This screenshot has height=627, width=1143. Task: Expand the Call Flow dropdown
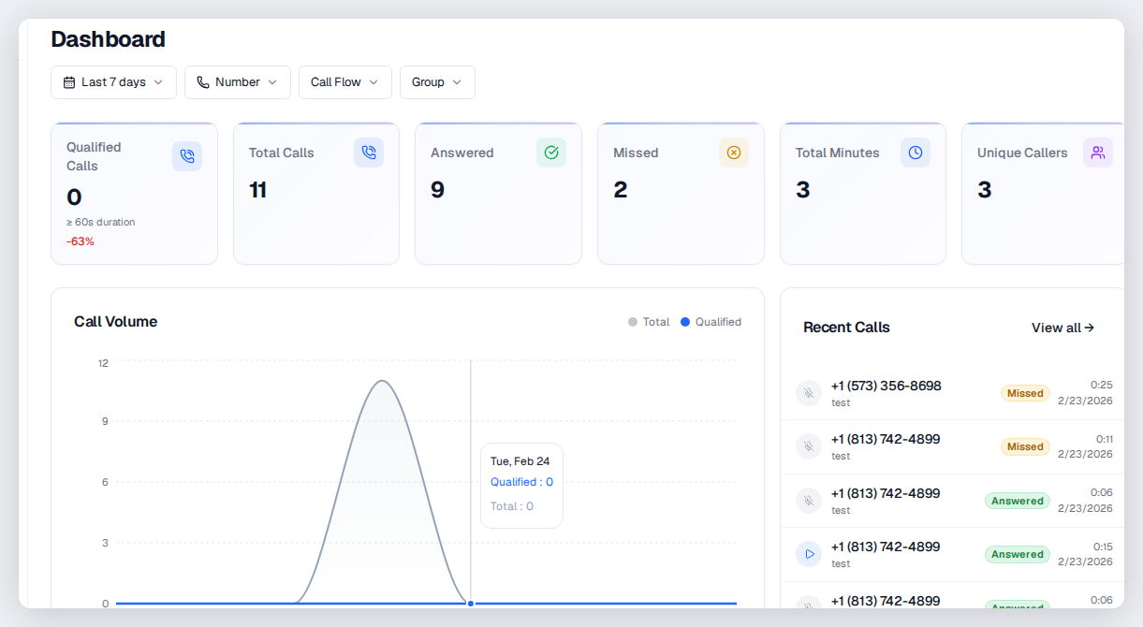pyautogui.click(x=344, y=82)
